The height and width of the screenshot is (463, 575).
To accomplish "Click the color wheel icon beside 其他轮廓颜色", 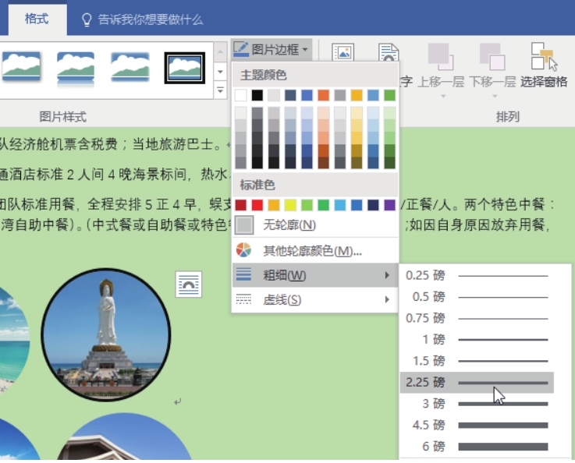I will (243, 250).
